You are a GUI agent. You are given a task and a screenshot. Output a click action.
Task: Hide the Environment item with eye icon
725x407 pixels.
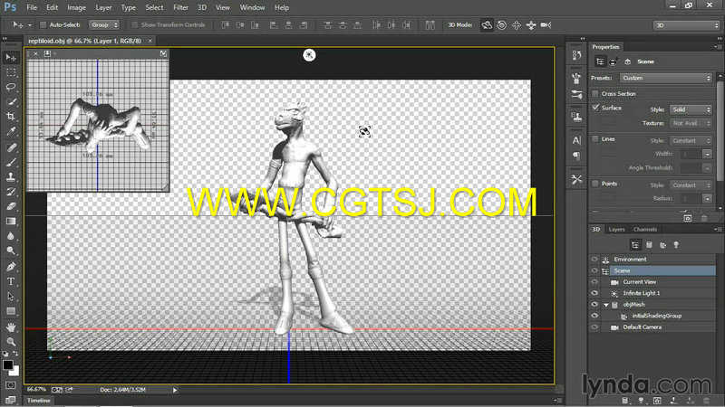(595, 260)
